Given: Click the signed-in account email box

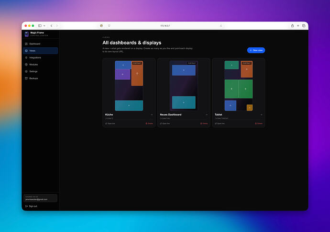Looking at the screenshot, I should (40, 198).
